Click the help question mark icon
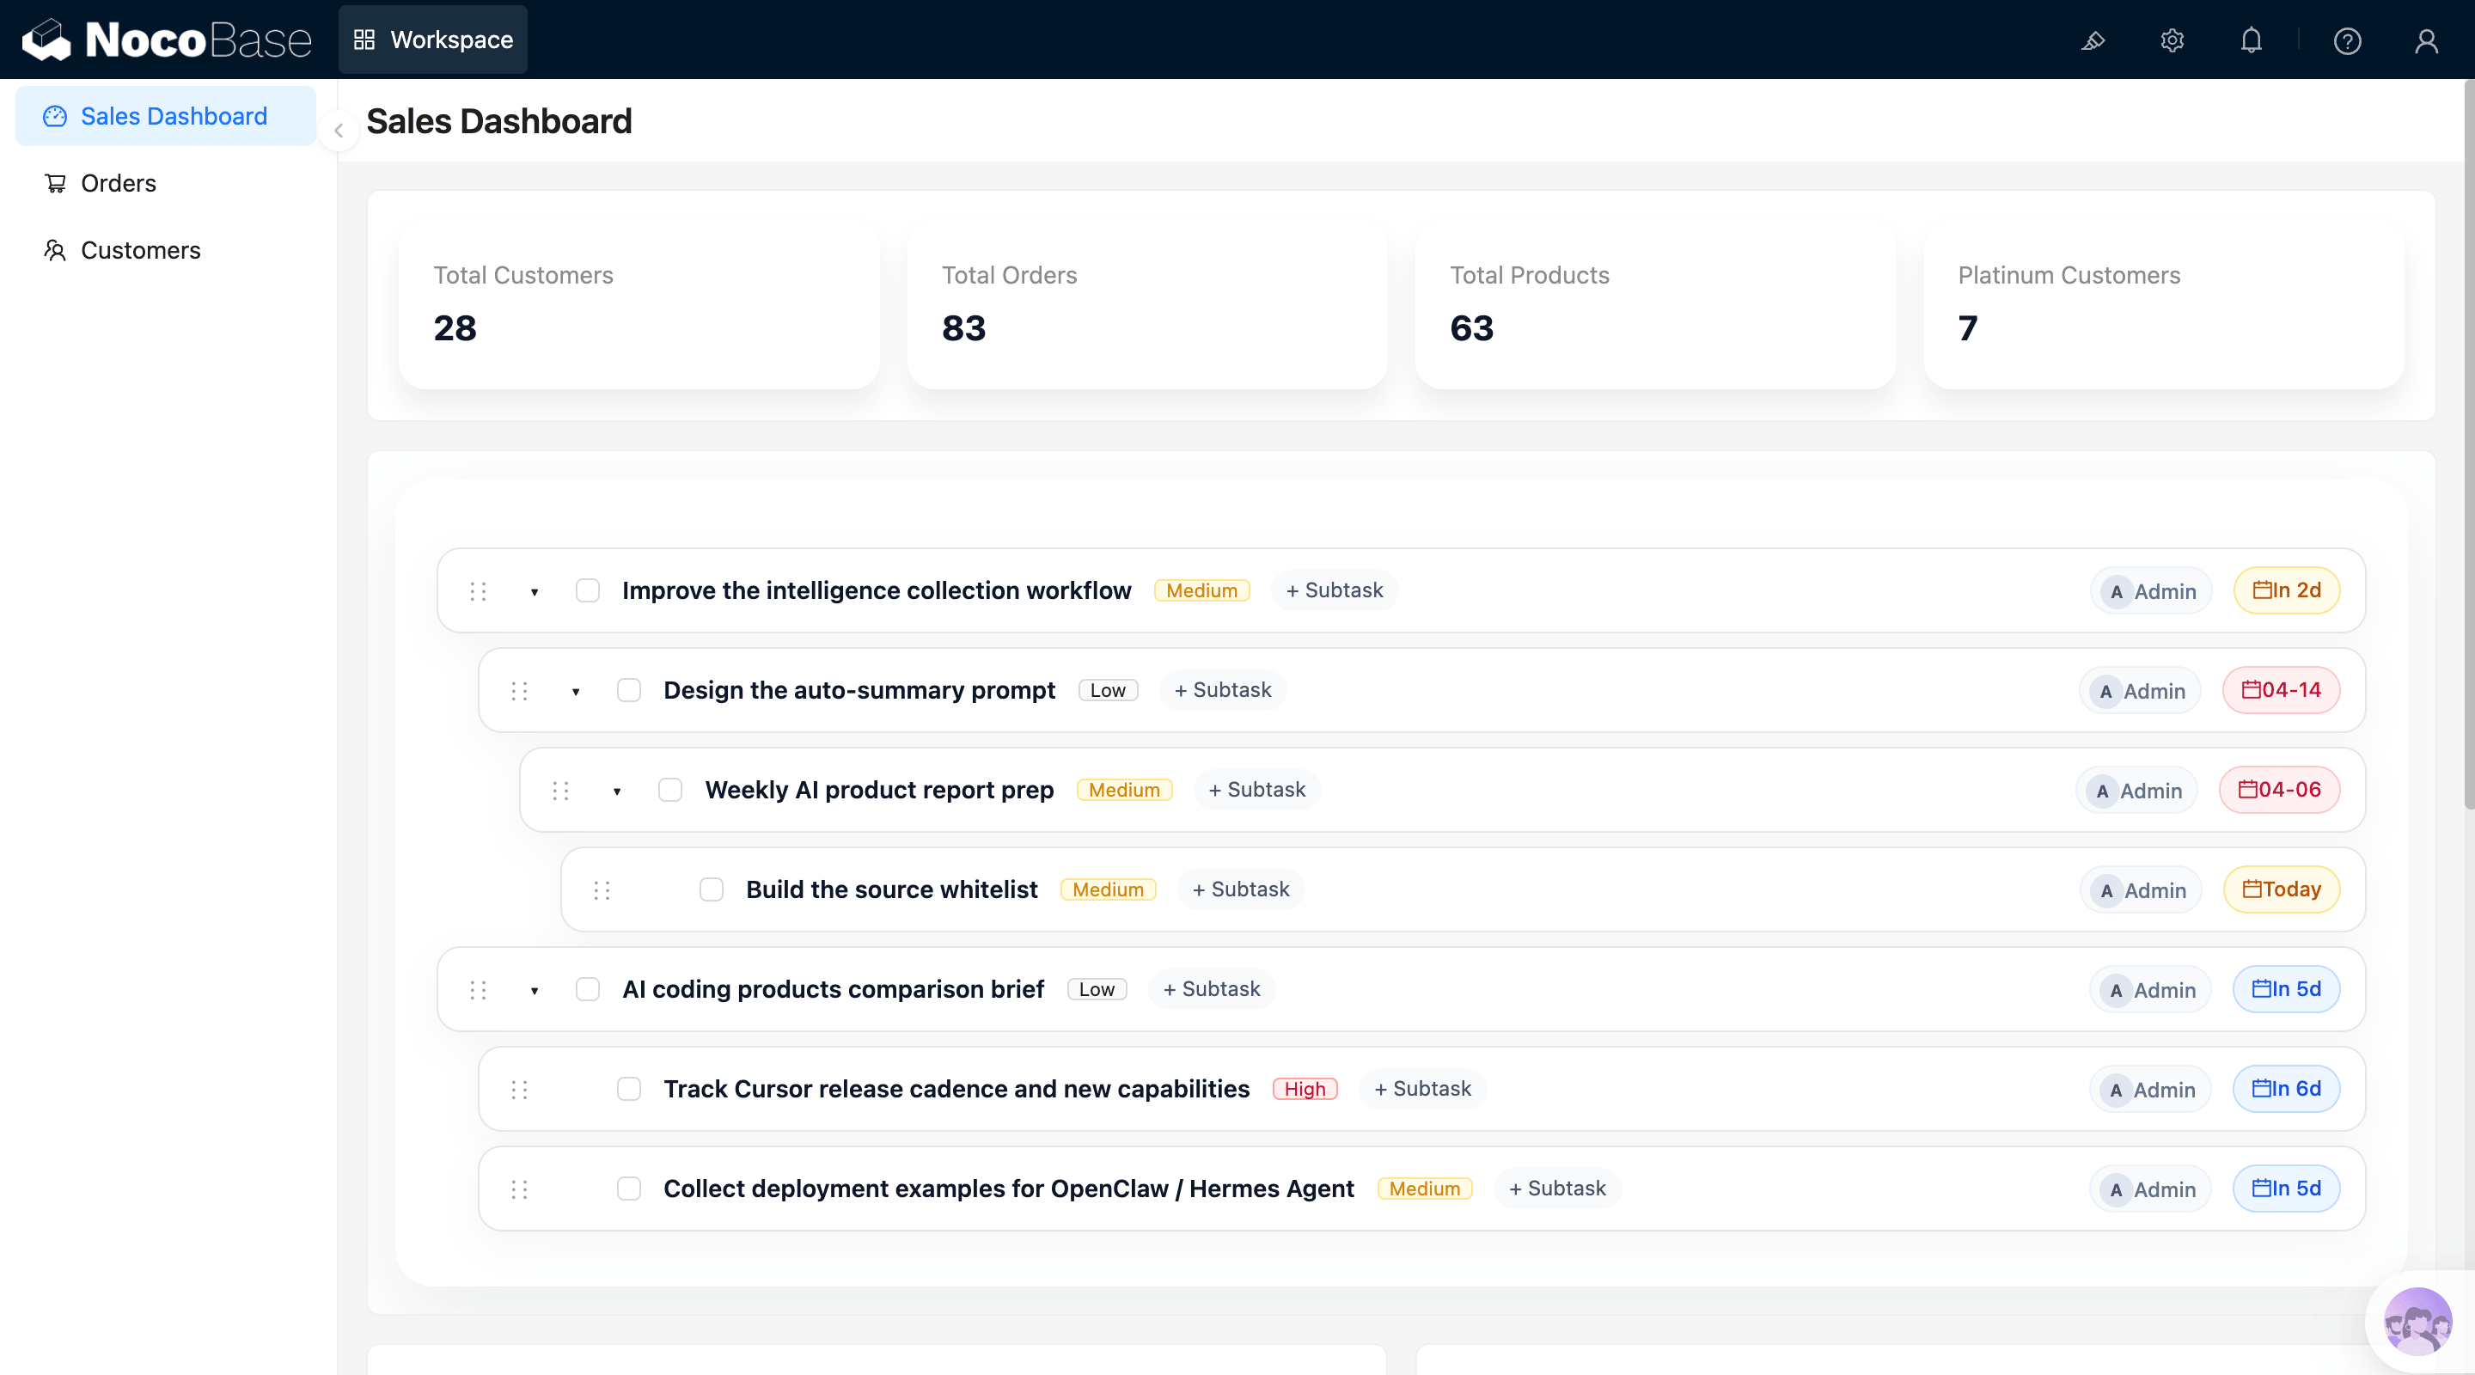Screen dimensions: 2475x1375 [x=2347, y=40]
